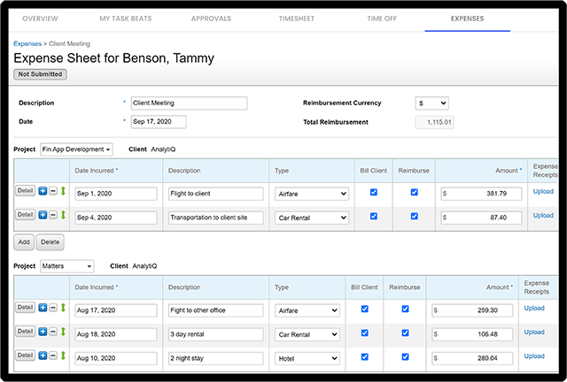Open the Time Off tab
Viewport: 567px width, 382px height.
(x=382, y=19)
